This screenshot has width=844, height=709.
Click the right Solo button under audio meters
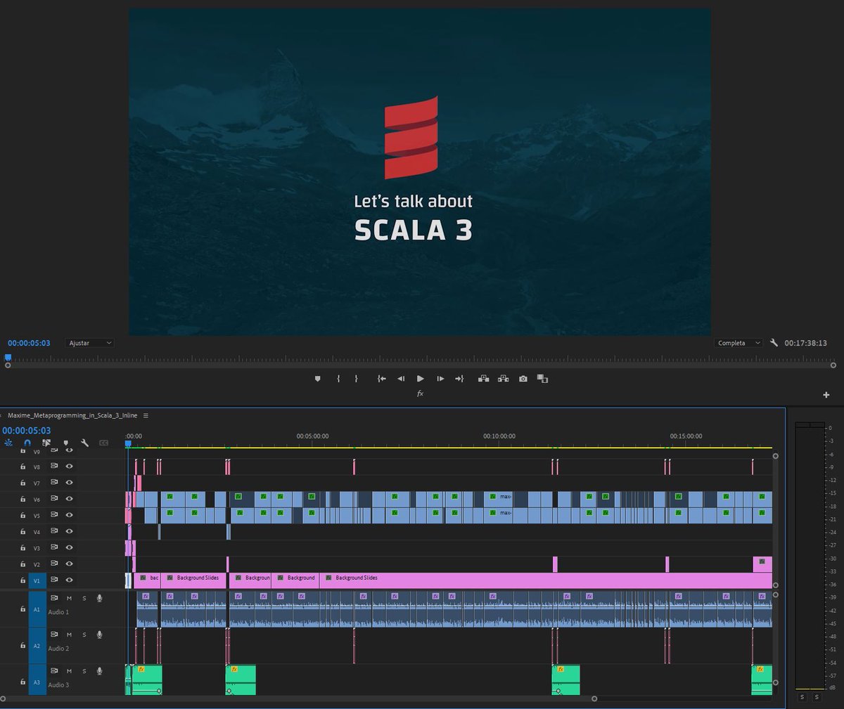[817, 697]
